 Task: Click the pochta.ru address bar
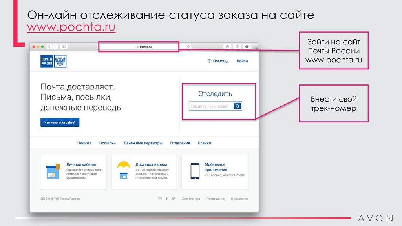point(139,47)
